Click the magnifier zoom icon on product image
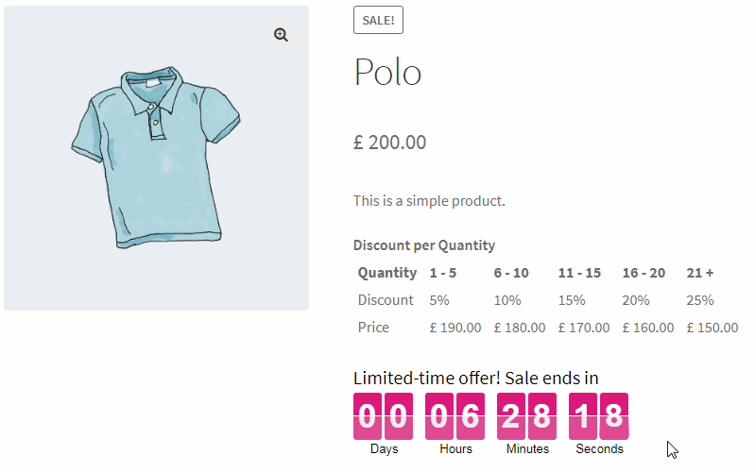The height and width of the screenshot is (472, 755). pos(281,35)
